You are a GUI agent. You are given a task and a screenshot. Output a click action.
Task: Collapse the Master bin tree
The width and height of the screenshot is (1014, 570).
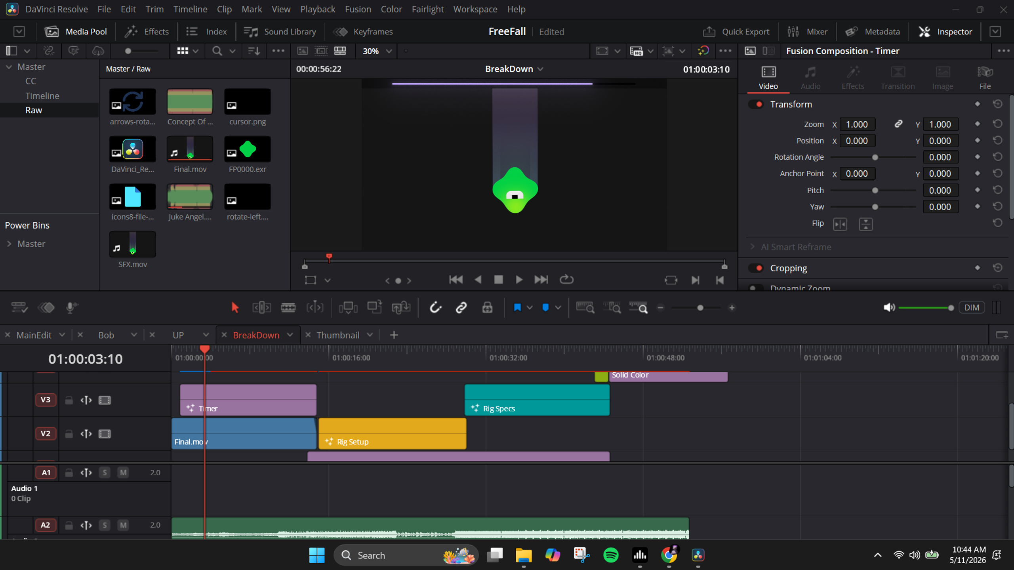coord(9,67)
